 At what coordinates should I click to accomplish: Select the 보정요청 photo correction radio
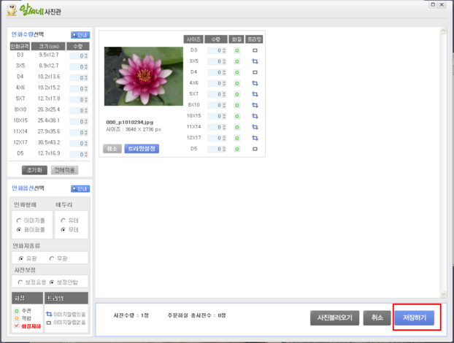19,282
